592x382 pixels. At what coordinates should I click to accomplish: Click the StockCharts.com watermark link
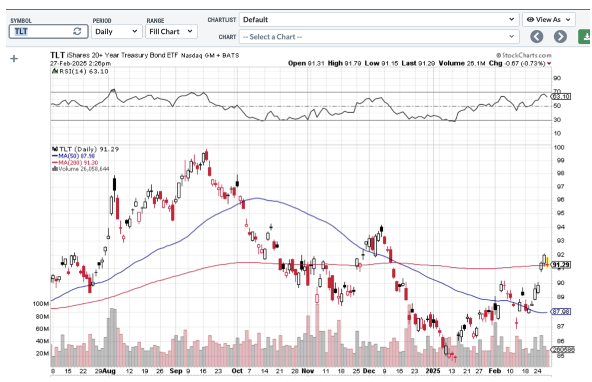tap(524, 55)
